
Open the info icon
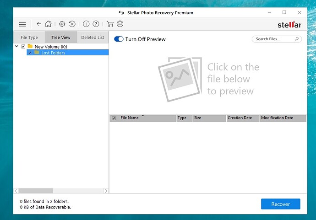[86, 24]
